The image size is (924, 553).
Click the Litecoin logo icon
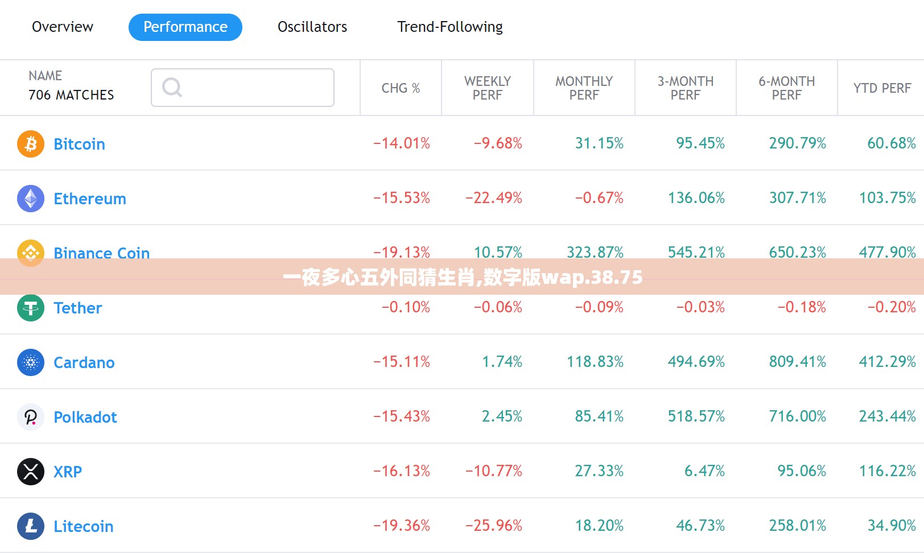31,526
